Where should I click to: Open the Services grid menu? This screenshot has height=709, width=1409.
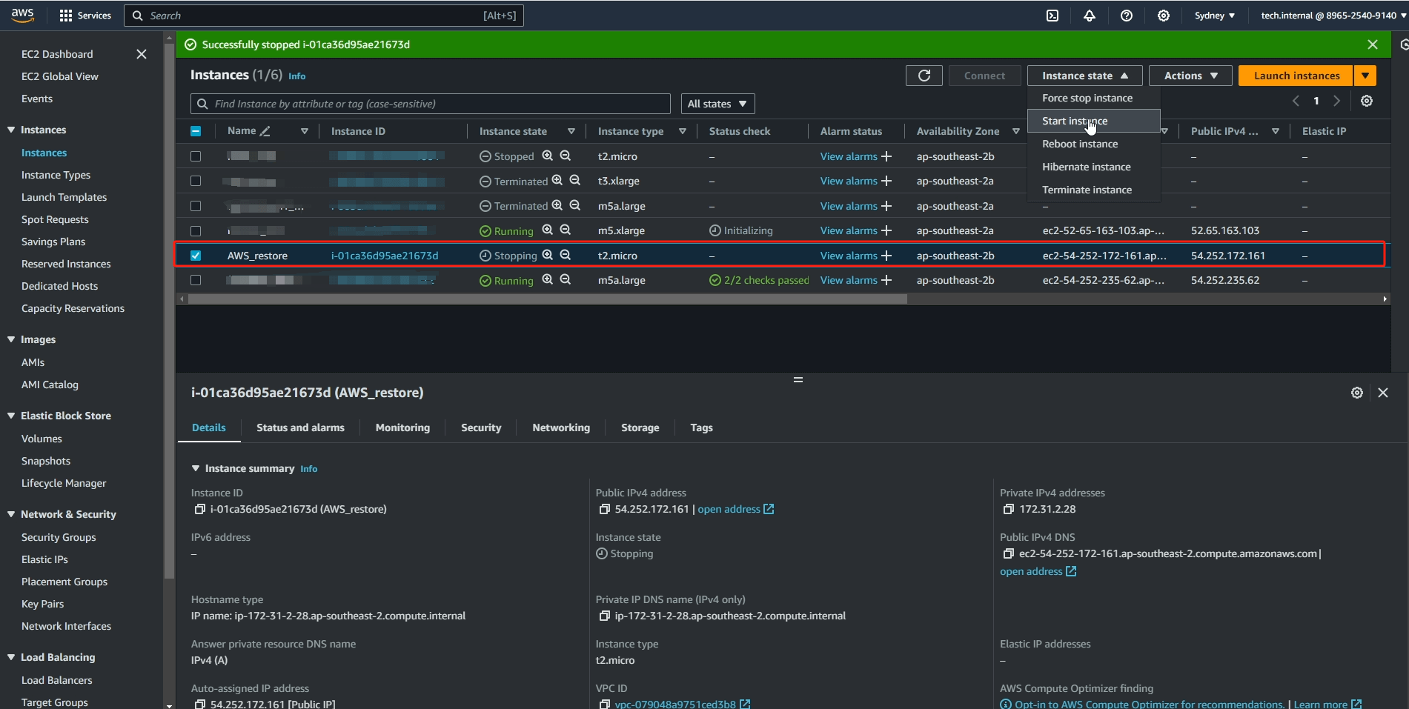coord(84,16)
